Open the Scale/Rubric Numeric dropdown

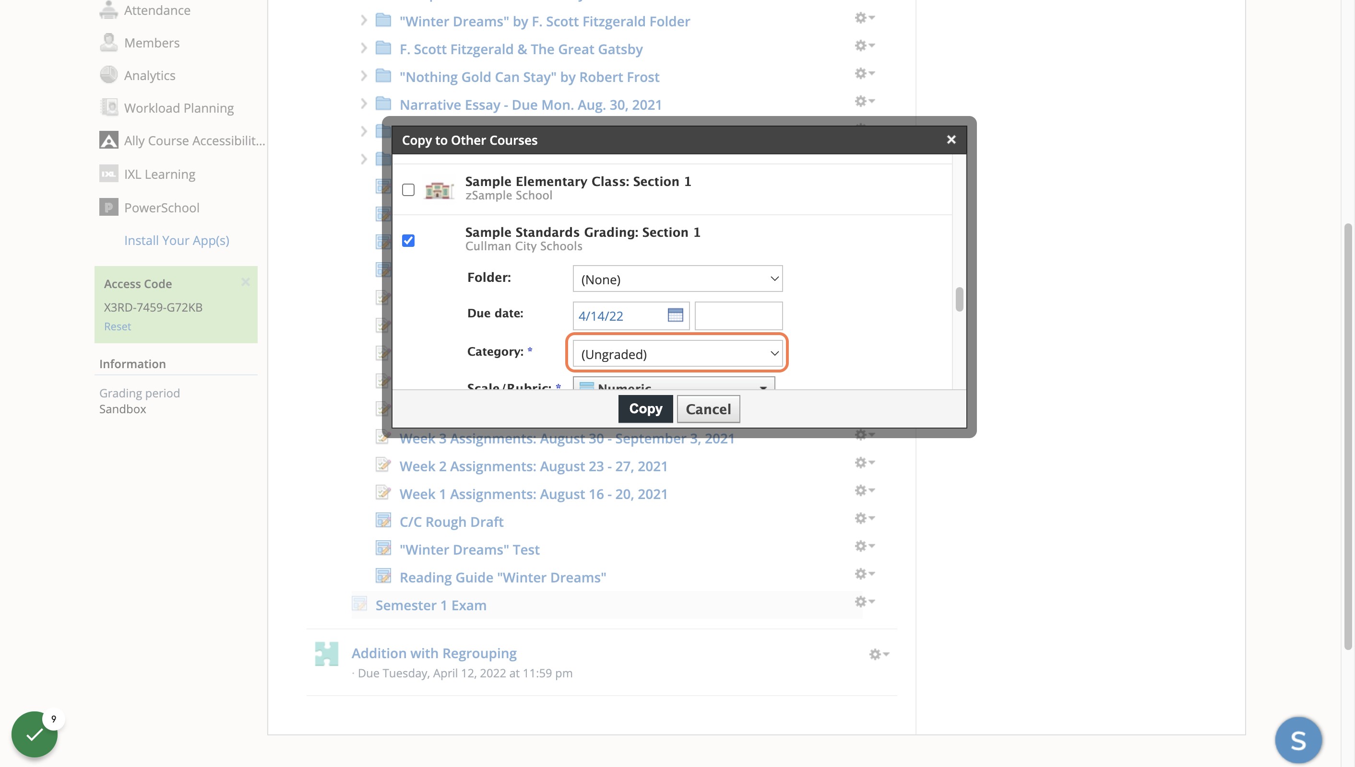(x=674, y=383)
